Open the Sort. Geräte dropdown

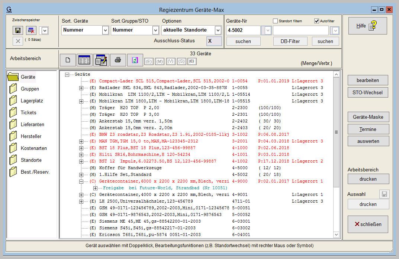click(x=105, y=30)
